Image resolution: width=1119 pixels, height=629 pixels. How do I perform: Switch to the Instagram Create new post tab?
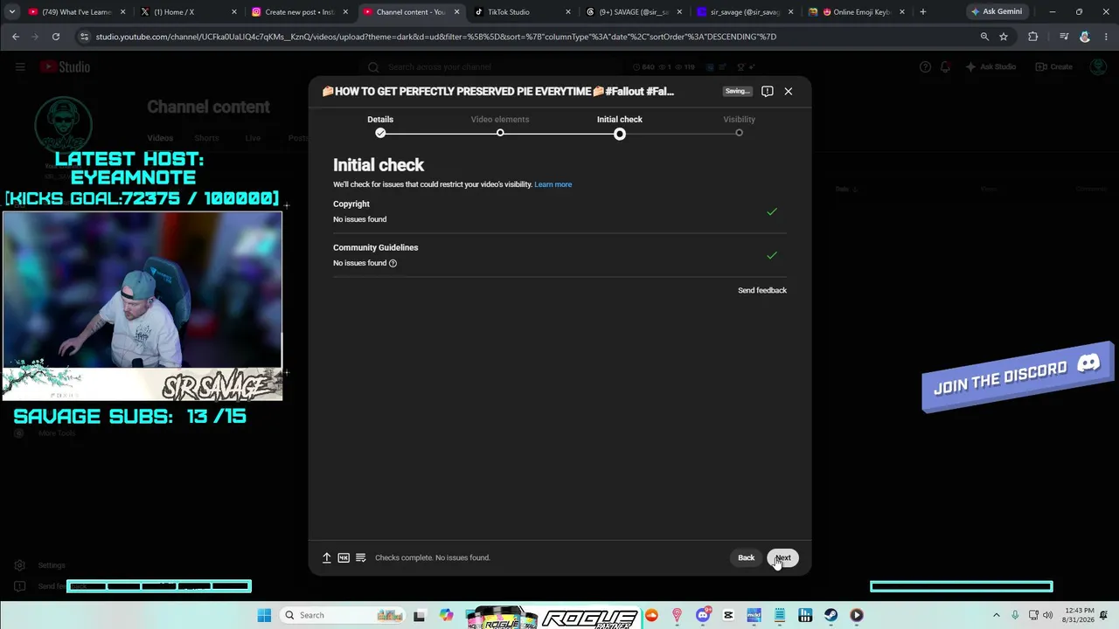(x=300, y=12)
